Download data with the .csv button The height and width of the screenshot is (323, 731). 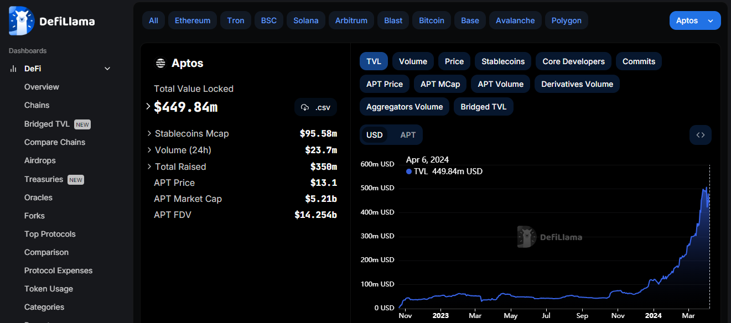coord(315,107)
